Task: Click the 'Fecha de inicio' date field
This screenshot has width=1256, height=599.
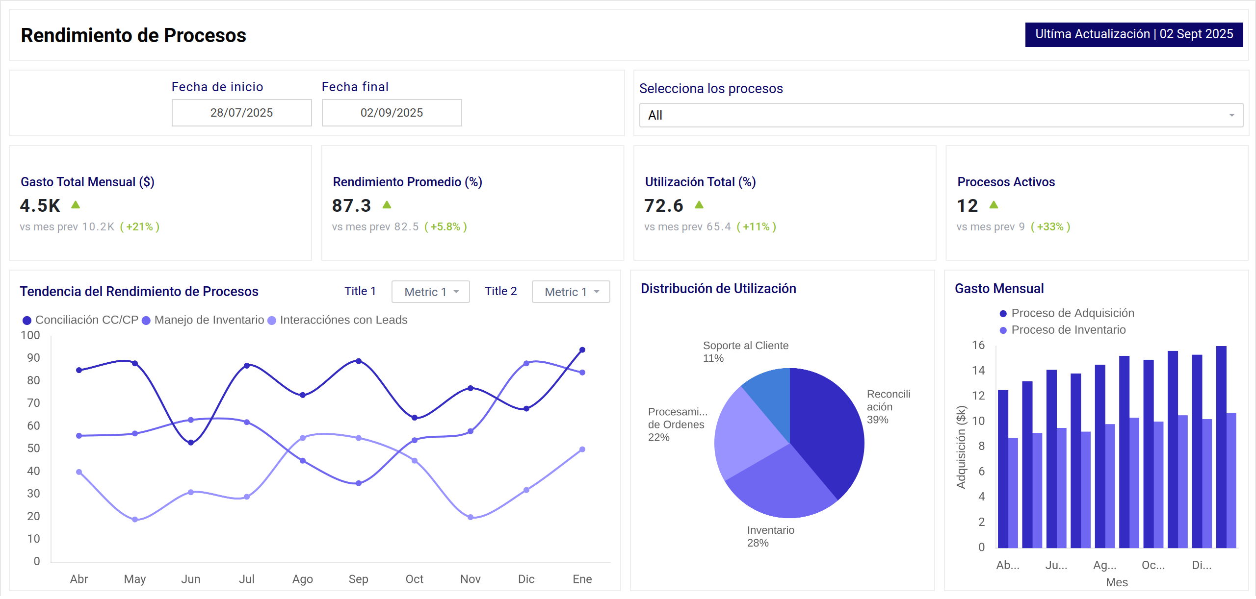Action: click(241, 112)
